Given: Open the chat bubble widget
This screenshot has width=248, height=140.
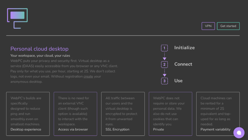Looking at the screenshot, I should pyautogui.click(x=239, y=133).
